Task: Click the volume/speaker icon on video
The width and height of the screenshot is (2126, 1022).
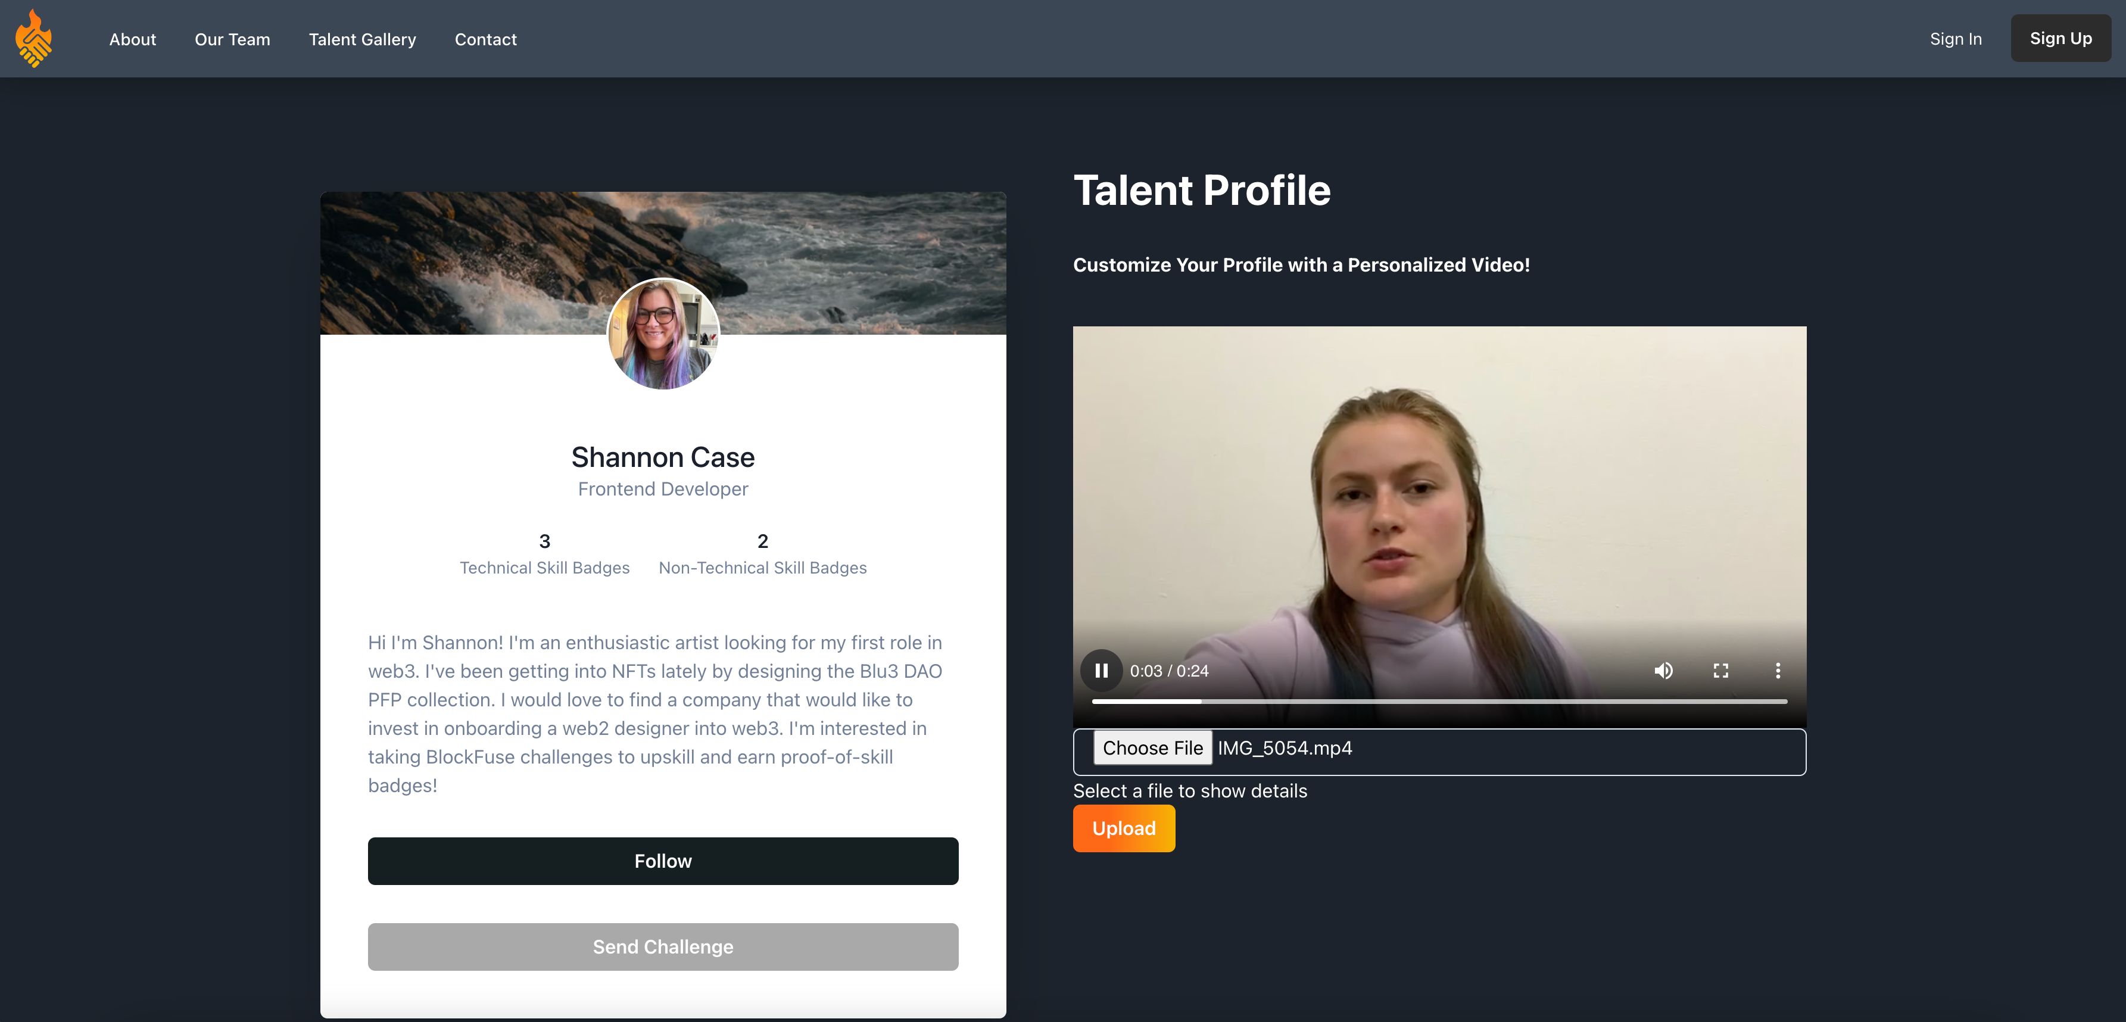Action: click(x=1661, y=669)
